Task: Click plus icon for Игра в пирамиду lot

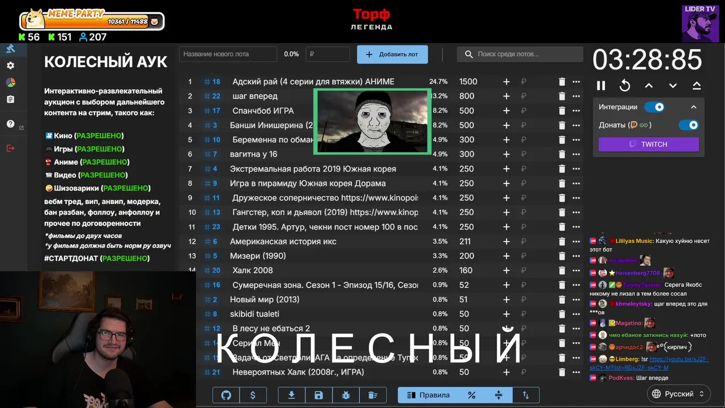Action: point(506,184)
